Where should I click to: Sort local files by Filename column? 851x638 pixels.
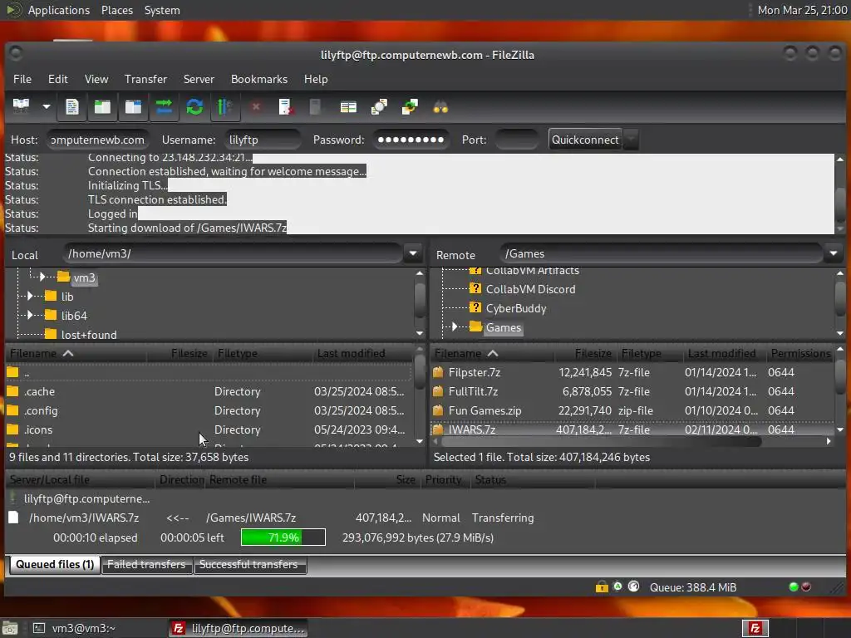(x=76, y=353)
